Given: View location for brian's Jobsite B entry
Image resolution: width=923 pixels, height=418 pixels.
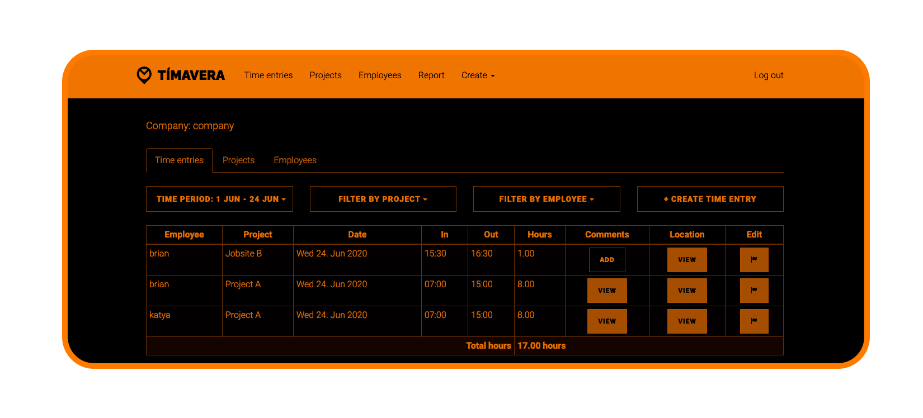Looking at the screenshot, I should coord(687,260).
